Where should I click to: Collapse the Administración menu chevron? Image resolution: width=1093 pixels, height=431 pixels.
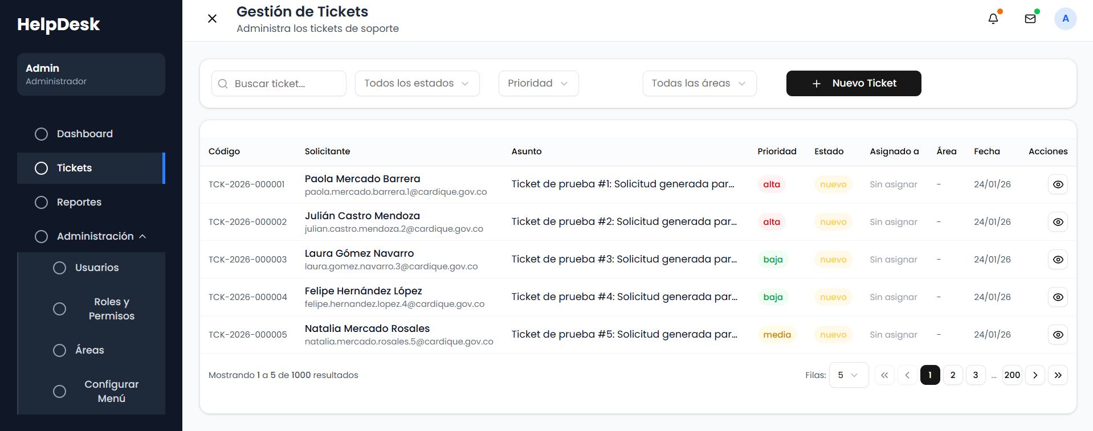pyautogui.click(x=142, y=236)
